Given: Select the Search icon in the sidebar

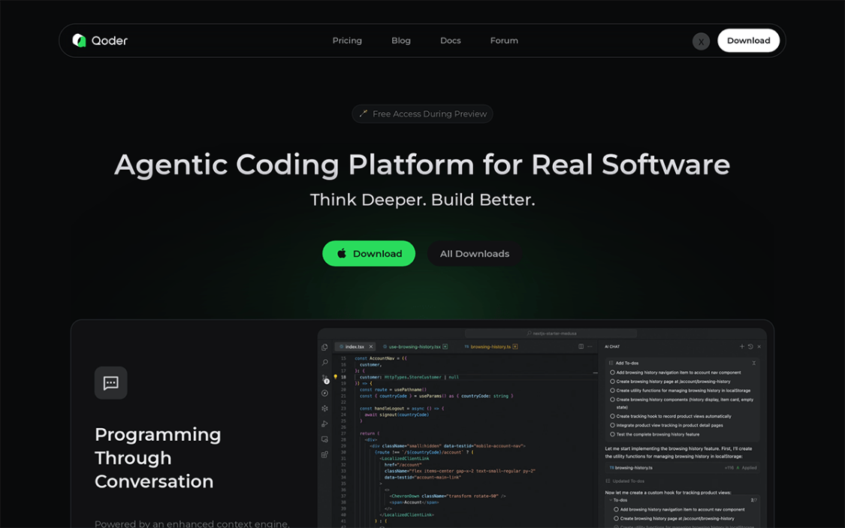Looking at the screenshot, I should tap(325, 362).
